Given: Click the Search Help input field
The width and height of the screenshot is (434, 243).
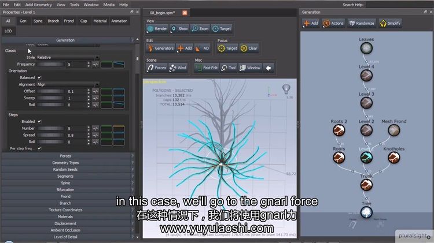Looking at the screenshot, I should point(399,5).
